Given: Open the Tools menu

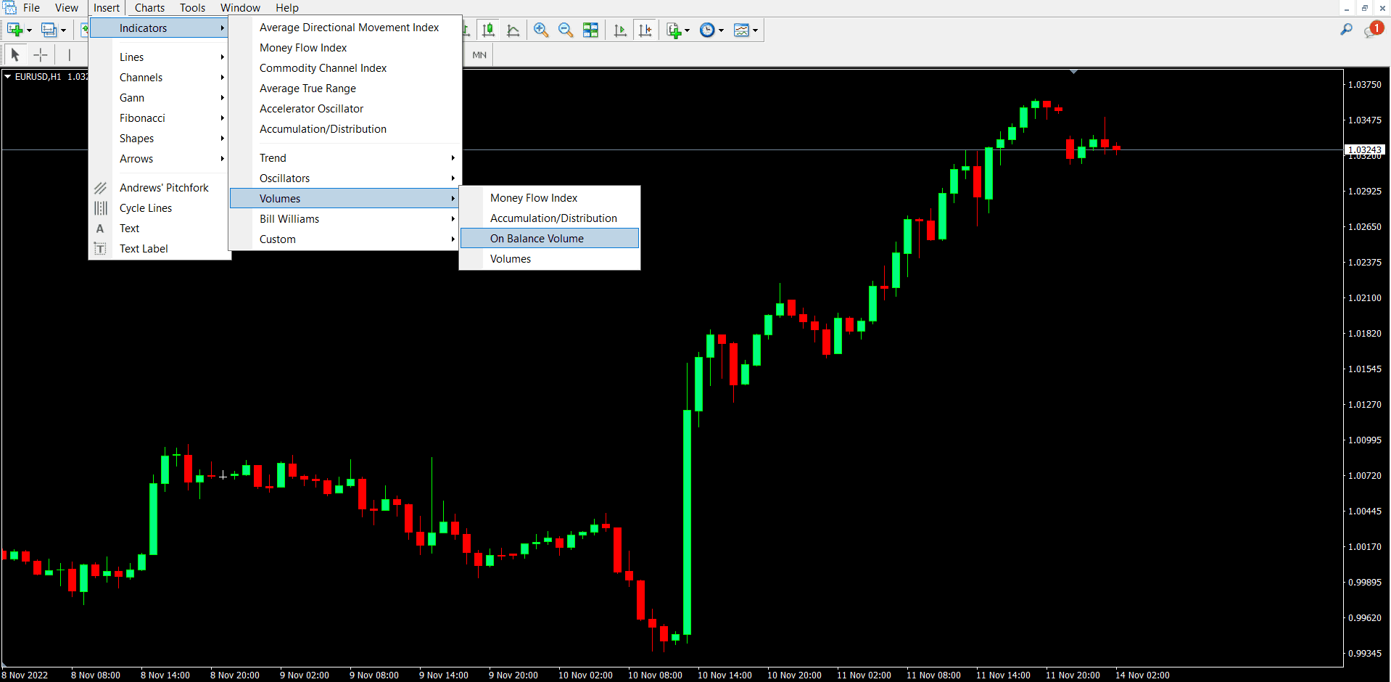Looking at the screenshot, I should [x=193, y=8].
